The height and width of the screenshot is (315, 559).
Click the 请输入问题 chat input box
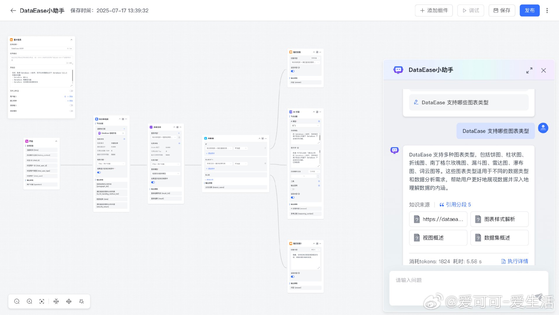click(469, 288)
